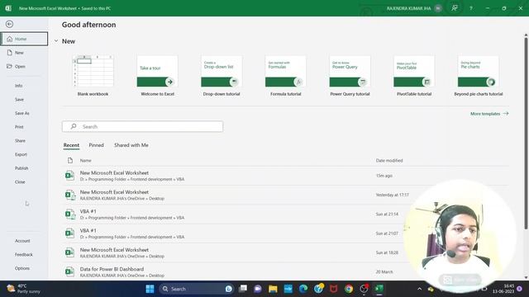Open the Home page in the sidebar

coord(24,39)
